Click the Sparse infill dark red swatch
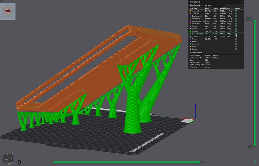 (190, 19)
